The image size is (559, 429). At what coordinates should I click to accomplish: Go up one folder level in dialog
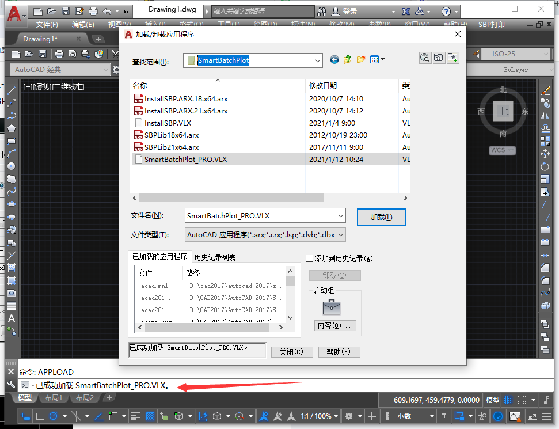tap(347, 59)
